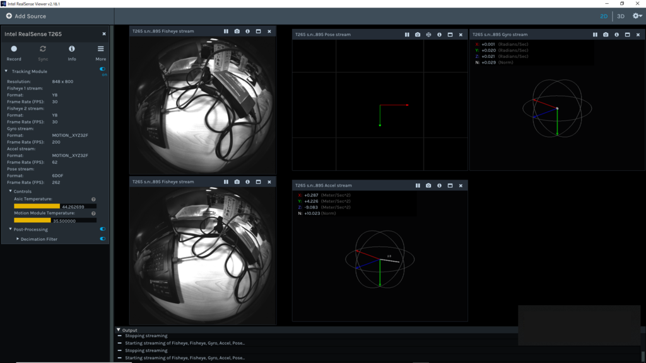Screen dimensions: 646x363
Task: Click the Pose stream 6DOF format value
Action: coord(57,176)
